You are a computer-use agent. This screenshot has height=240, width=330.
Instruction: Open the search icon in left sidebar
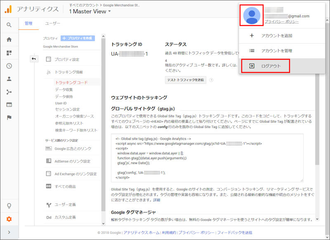[9, 25]
